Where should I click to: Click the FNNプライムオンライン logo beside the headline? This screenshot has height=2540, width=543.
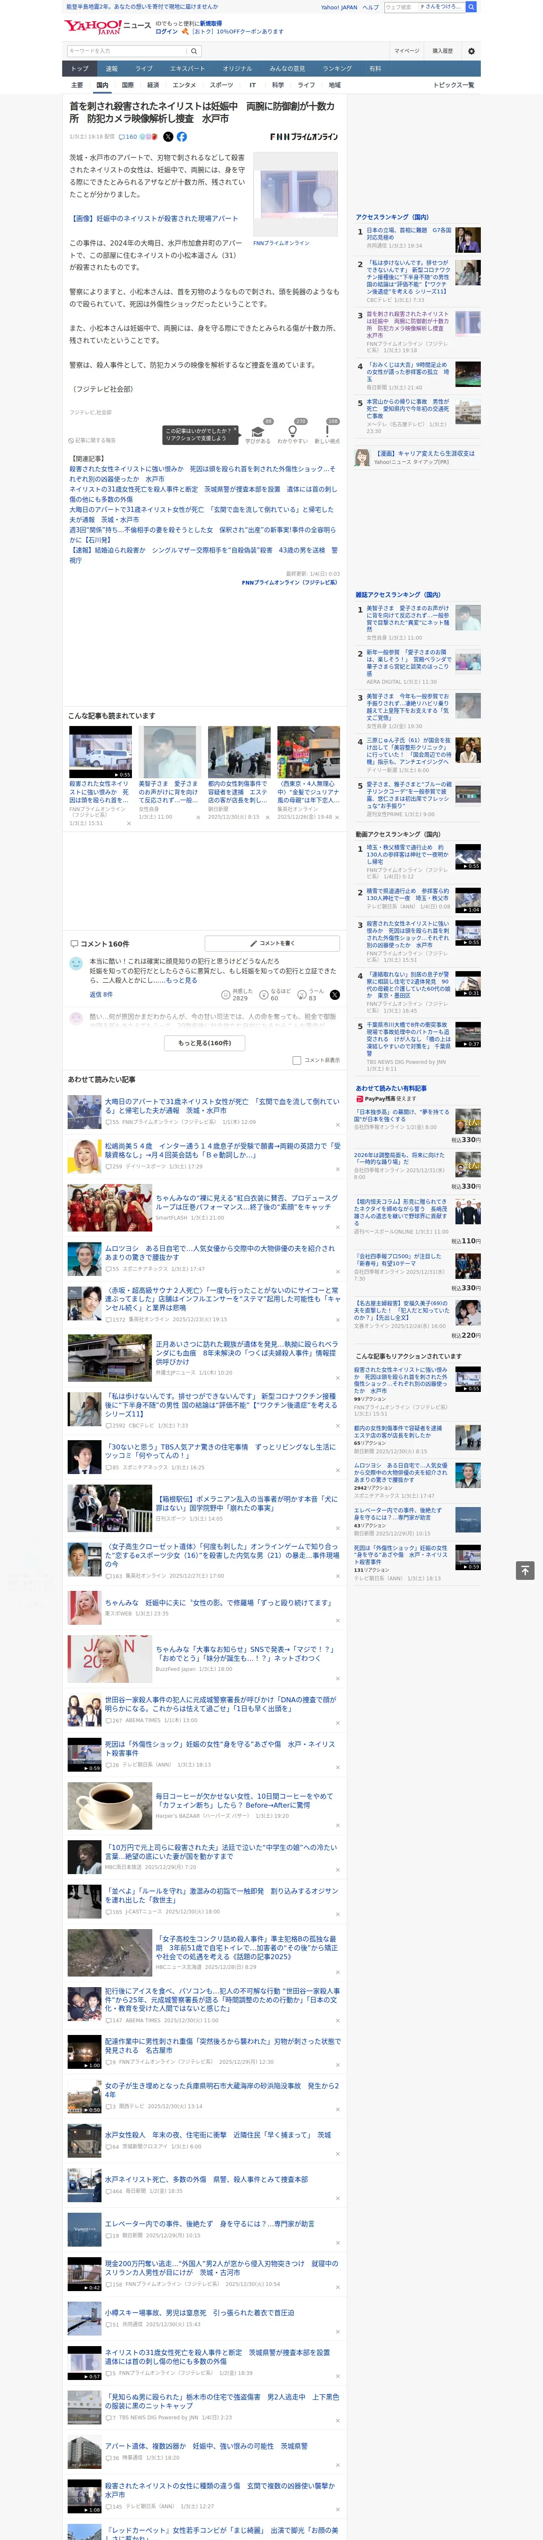tap(304, 137)
